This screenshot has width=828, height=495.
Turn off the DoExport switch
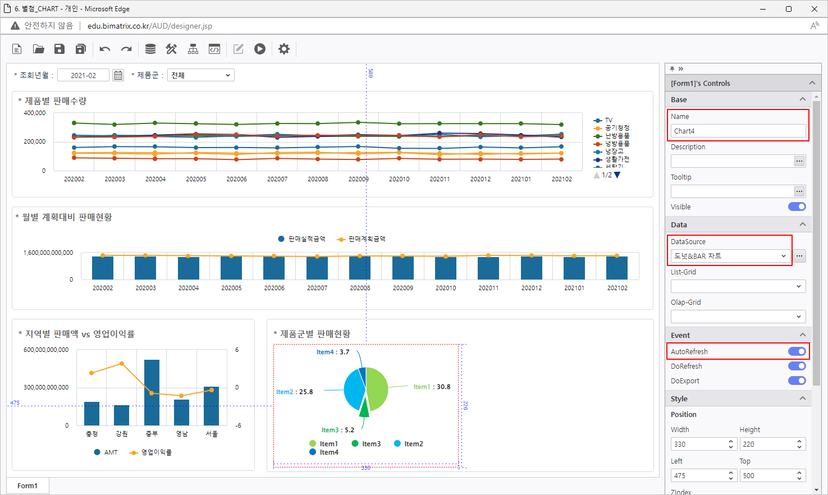pyautogui.click(x=797, y=381)
